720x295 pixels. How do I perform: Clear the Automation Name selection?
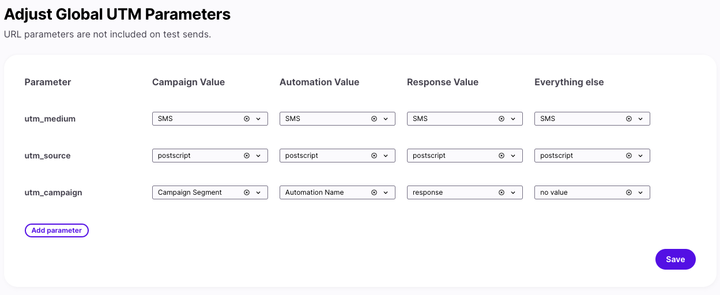(x=374, y=192)
